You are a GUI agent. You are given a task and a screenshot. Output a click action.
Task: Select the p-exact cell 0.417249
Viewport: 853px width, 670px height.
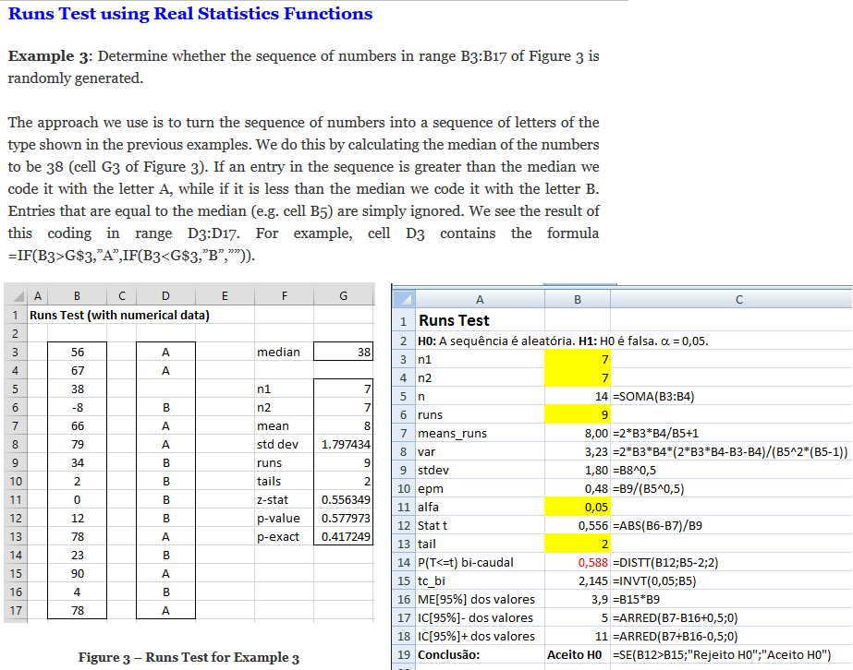pos(343,537)
